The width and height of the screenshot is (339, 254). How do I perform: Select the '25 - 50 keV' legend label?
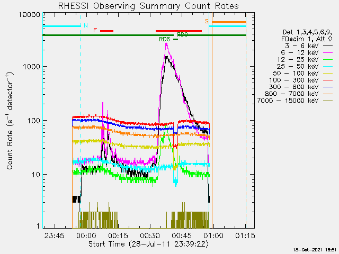pyautogui.click(x=298, y=66)
